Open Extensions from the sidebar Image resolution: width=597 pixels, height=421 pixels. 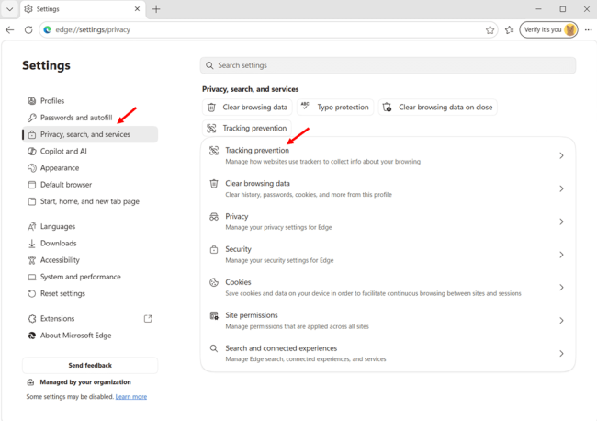[x=90, y=319]
